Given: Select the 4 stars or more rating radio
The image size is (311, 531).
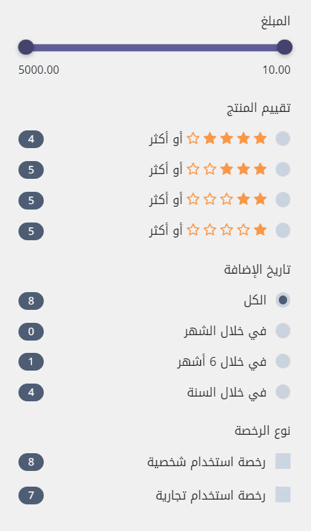Looking at the screenshot, I should [x=282, y=139].
